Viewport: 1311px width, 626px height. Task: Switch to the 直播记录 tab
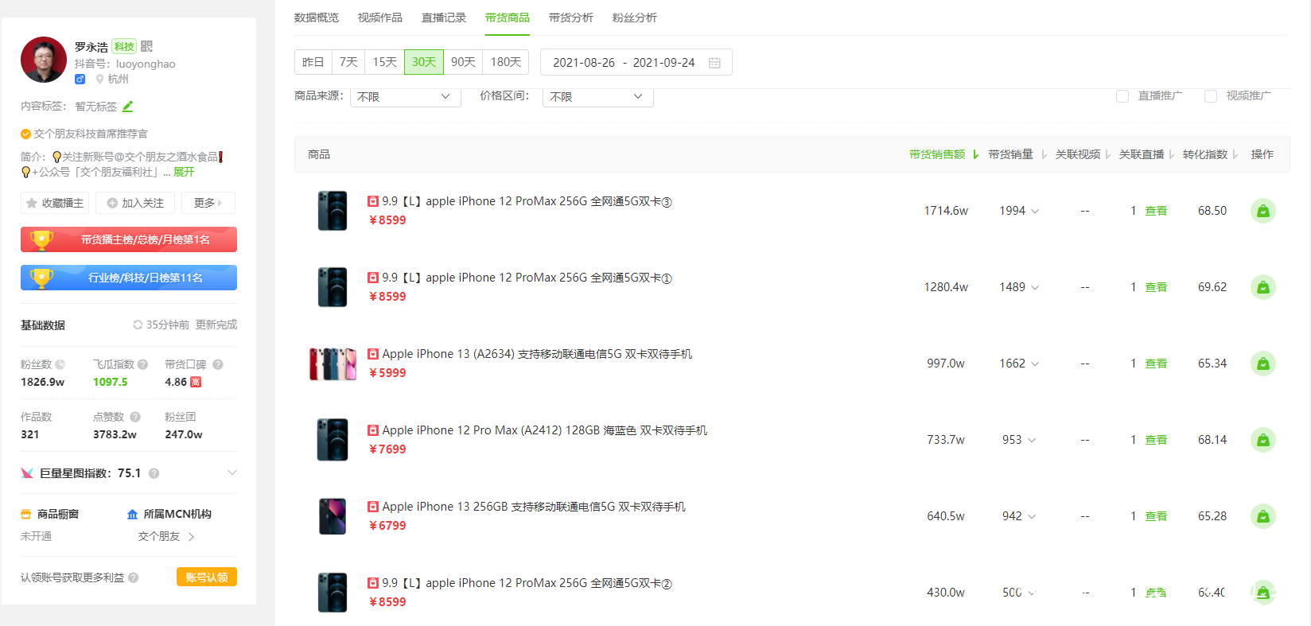[444, 17]
